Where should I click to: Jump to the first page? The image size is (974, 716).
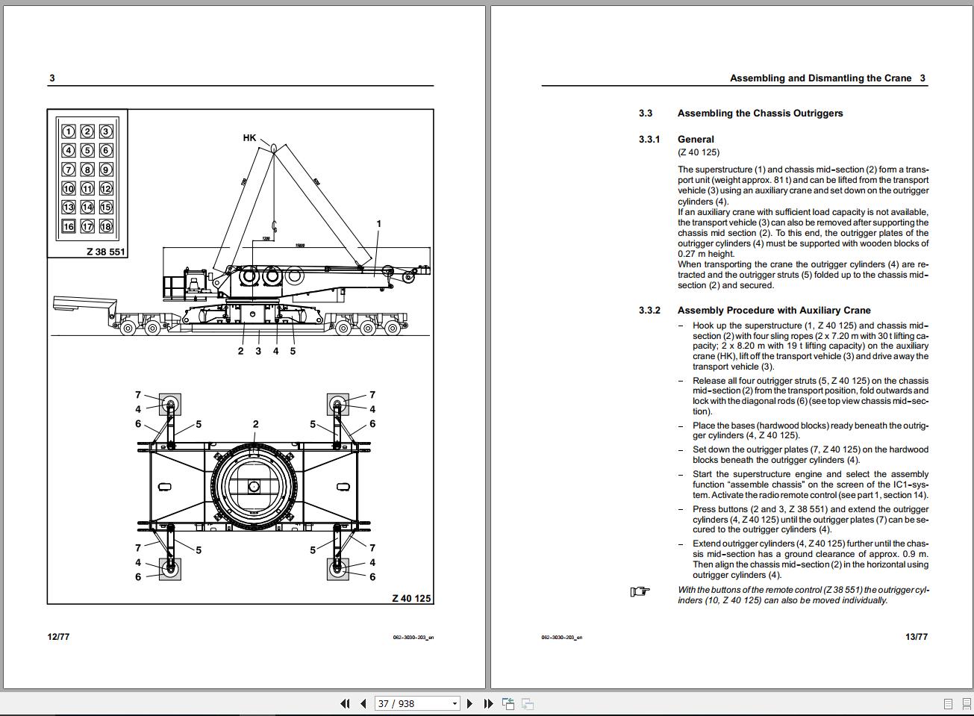tap(346, 703)
